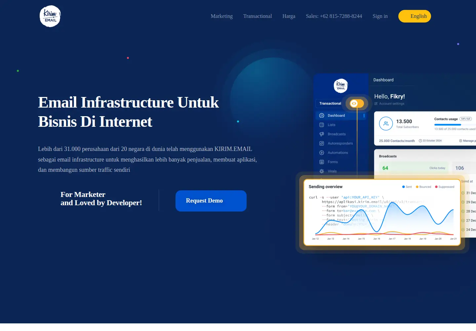Image resolution: width=476 pixels, height=331 pixels.
Task: Click the Kirim Email logo in the header
Action: point(50,16)
